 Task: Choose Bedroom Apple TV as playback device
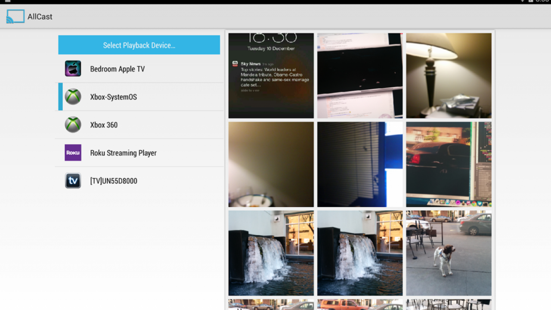coord(118,69)
